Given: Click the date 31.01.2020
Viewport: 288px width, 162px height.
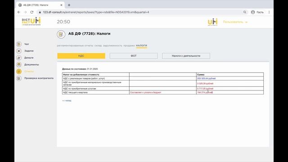Looking at the screenshot, I should tap(92, 69).
